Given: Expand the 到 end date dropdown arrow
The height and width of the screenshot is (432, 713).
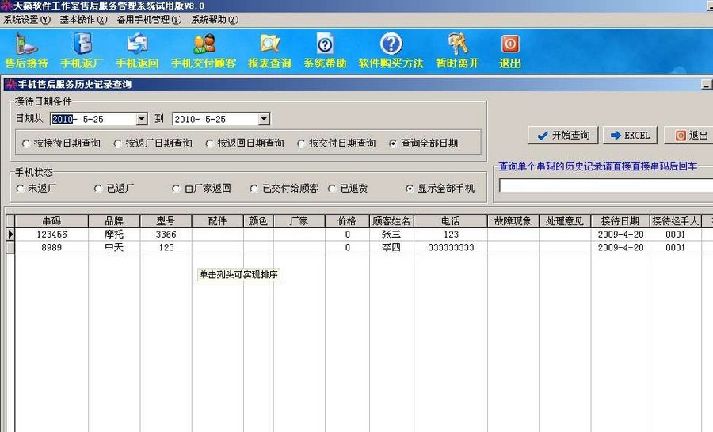Looking at the screenshot, I should (x=264, y=119).
